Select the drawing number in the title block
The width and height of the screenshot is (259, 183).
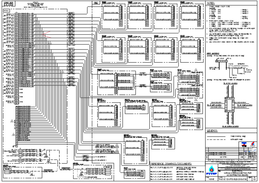tap(232, 179)
